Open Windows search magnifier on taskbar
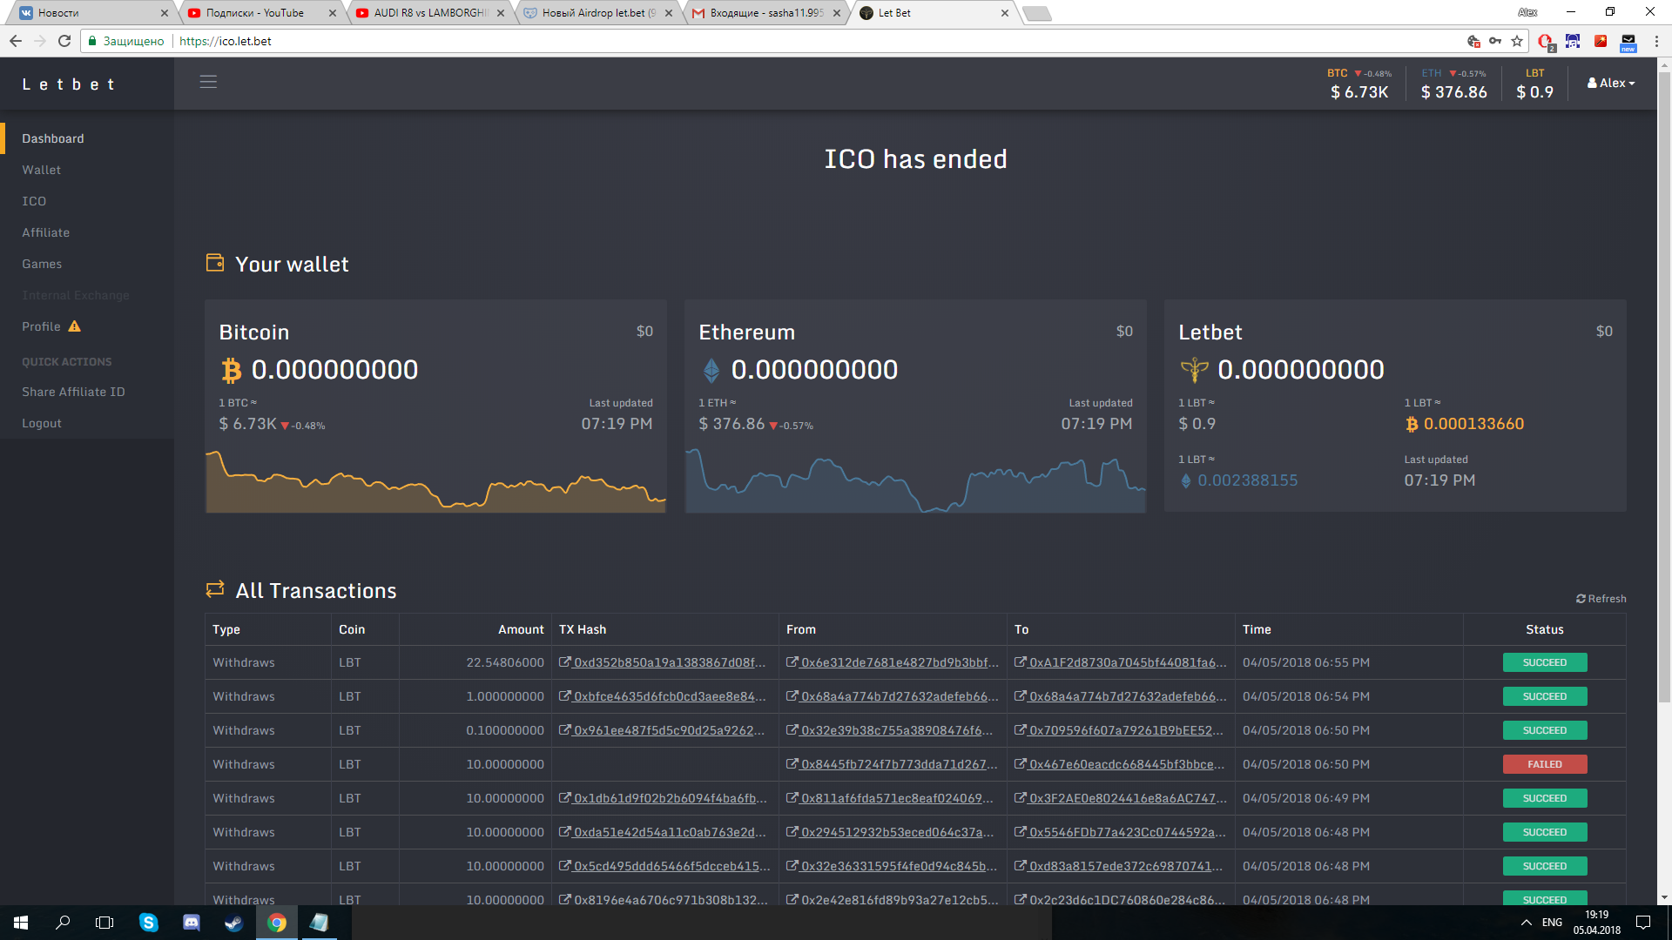The image size is (1672, 940). point(63,923)
